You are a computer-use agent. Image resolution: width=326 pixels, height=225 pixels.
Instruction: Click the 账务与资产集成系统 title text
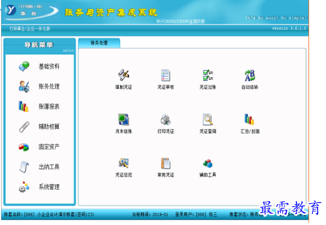pyautogui.click(x=111, y=12)
